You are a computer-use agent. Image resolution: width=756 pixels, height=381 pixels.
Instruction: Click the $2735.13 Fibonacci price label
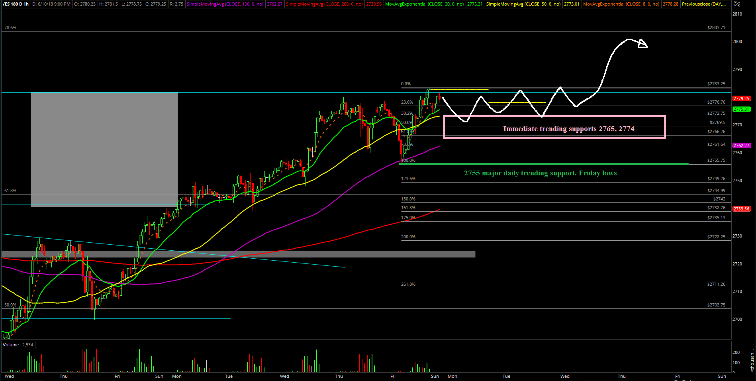(716, 218)
